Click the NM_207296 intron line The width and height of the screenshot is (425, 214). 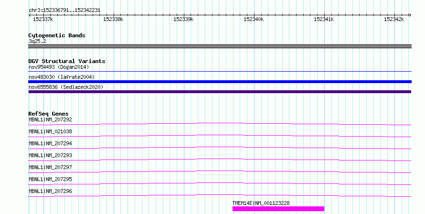click(x=220, y=195)
